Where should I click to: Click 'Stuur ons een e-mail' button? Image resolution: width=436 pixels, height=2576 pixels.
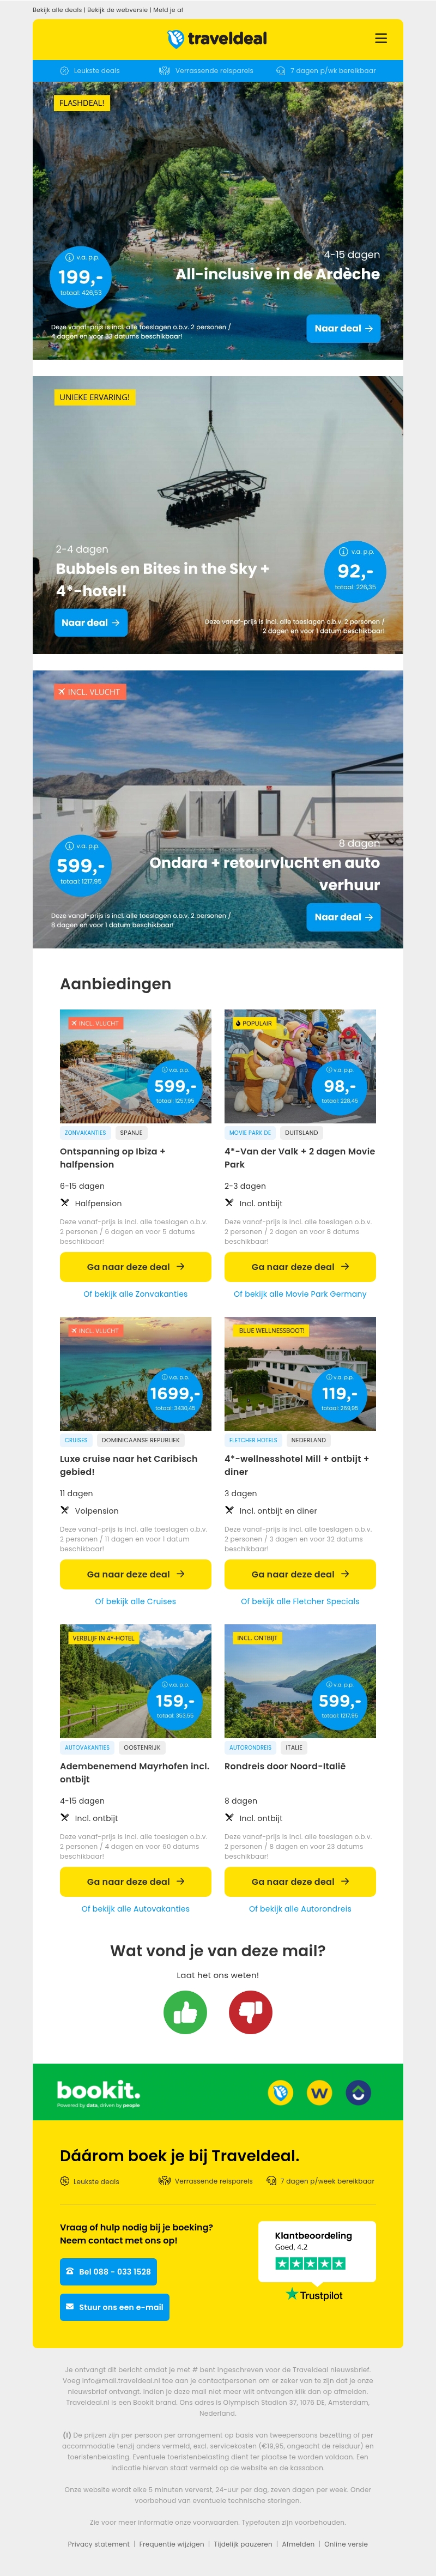pyautogui.click(x=114, y=2307)
